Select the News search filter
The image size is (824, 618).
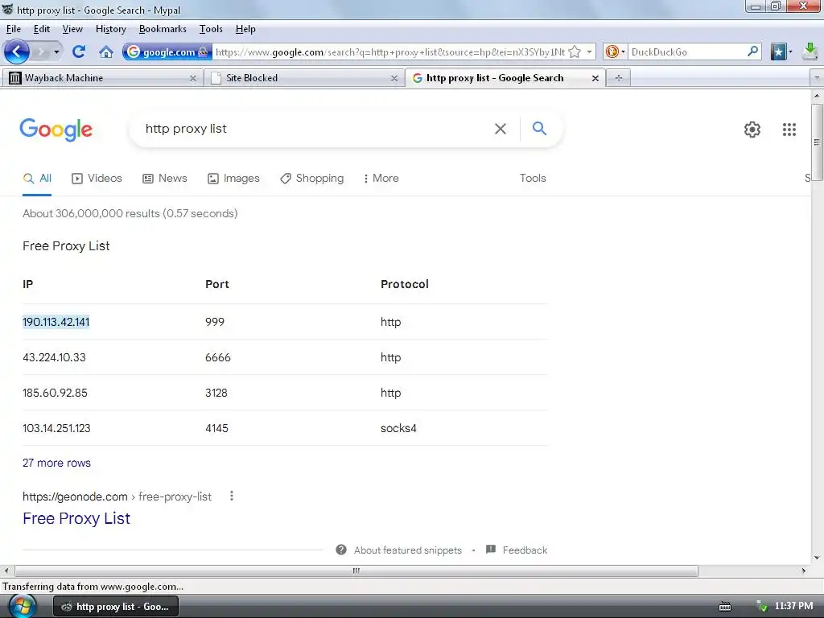165,178
